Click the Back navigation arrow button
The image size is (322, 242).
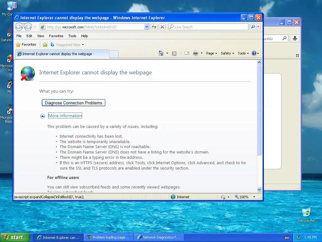click(19, 27)
